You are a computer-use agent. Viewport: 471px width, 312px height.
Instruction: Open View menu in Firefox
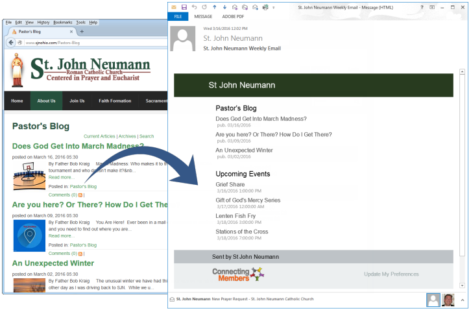tap(29, 22)
